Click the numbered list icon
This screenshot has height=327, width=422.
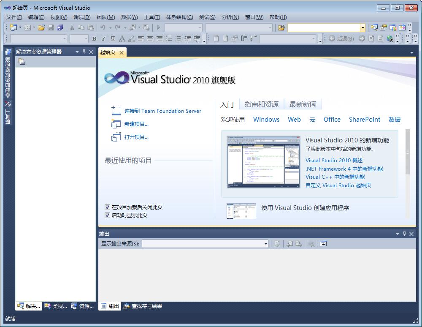pyautogui.click(x=169, y=39)
